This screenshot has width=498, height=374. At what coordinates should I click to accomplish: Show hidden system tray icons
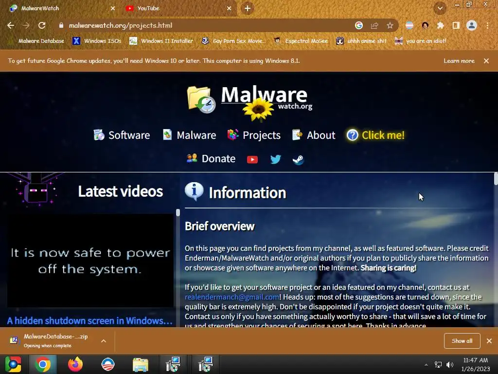click(x=426, y=365)
